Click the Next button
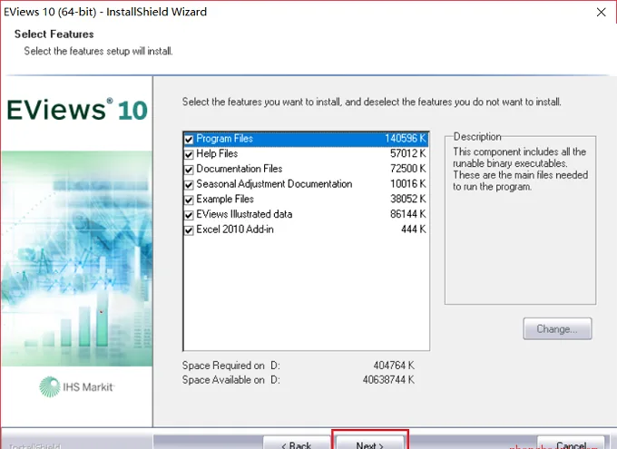 pos(370,443)
